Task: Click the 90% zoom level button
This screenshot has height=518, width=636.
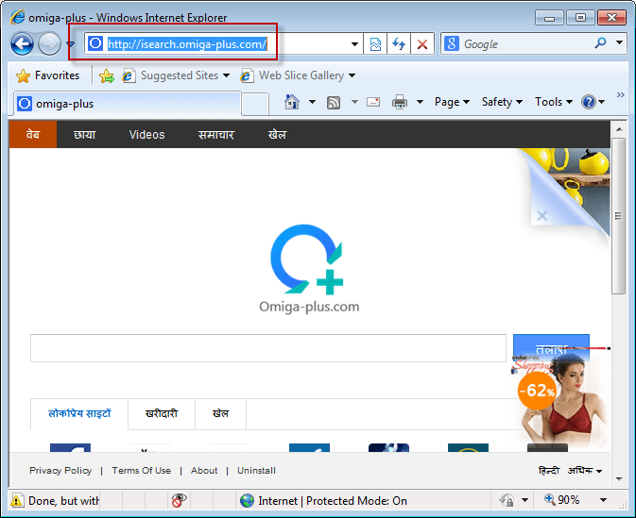Action: [562, 500]
